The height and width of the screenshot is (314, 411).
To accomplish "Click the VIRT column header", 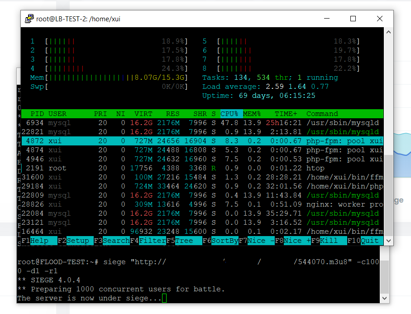I will [143, 114].
